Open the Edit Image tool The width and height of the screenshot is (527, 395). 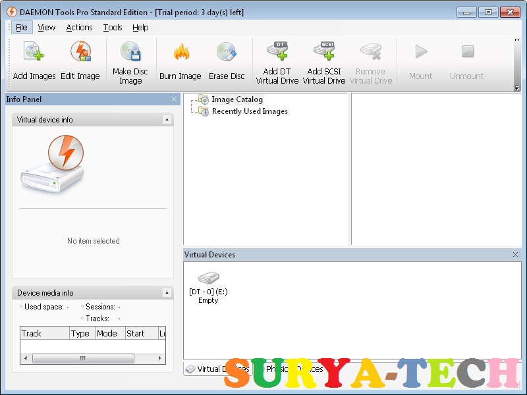pyautogui.click(x=80, y=51)
